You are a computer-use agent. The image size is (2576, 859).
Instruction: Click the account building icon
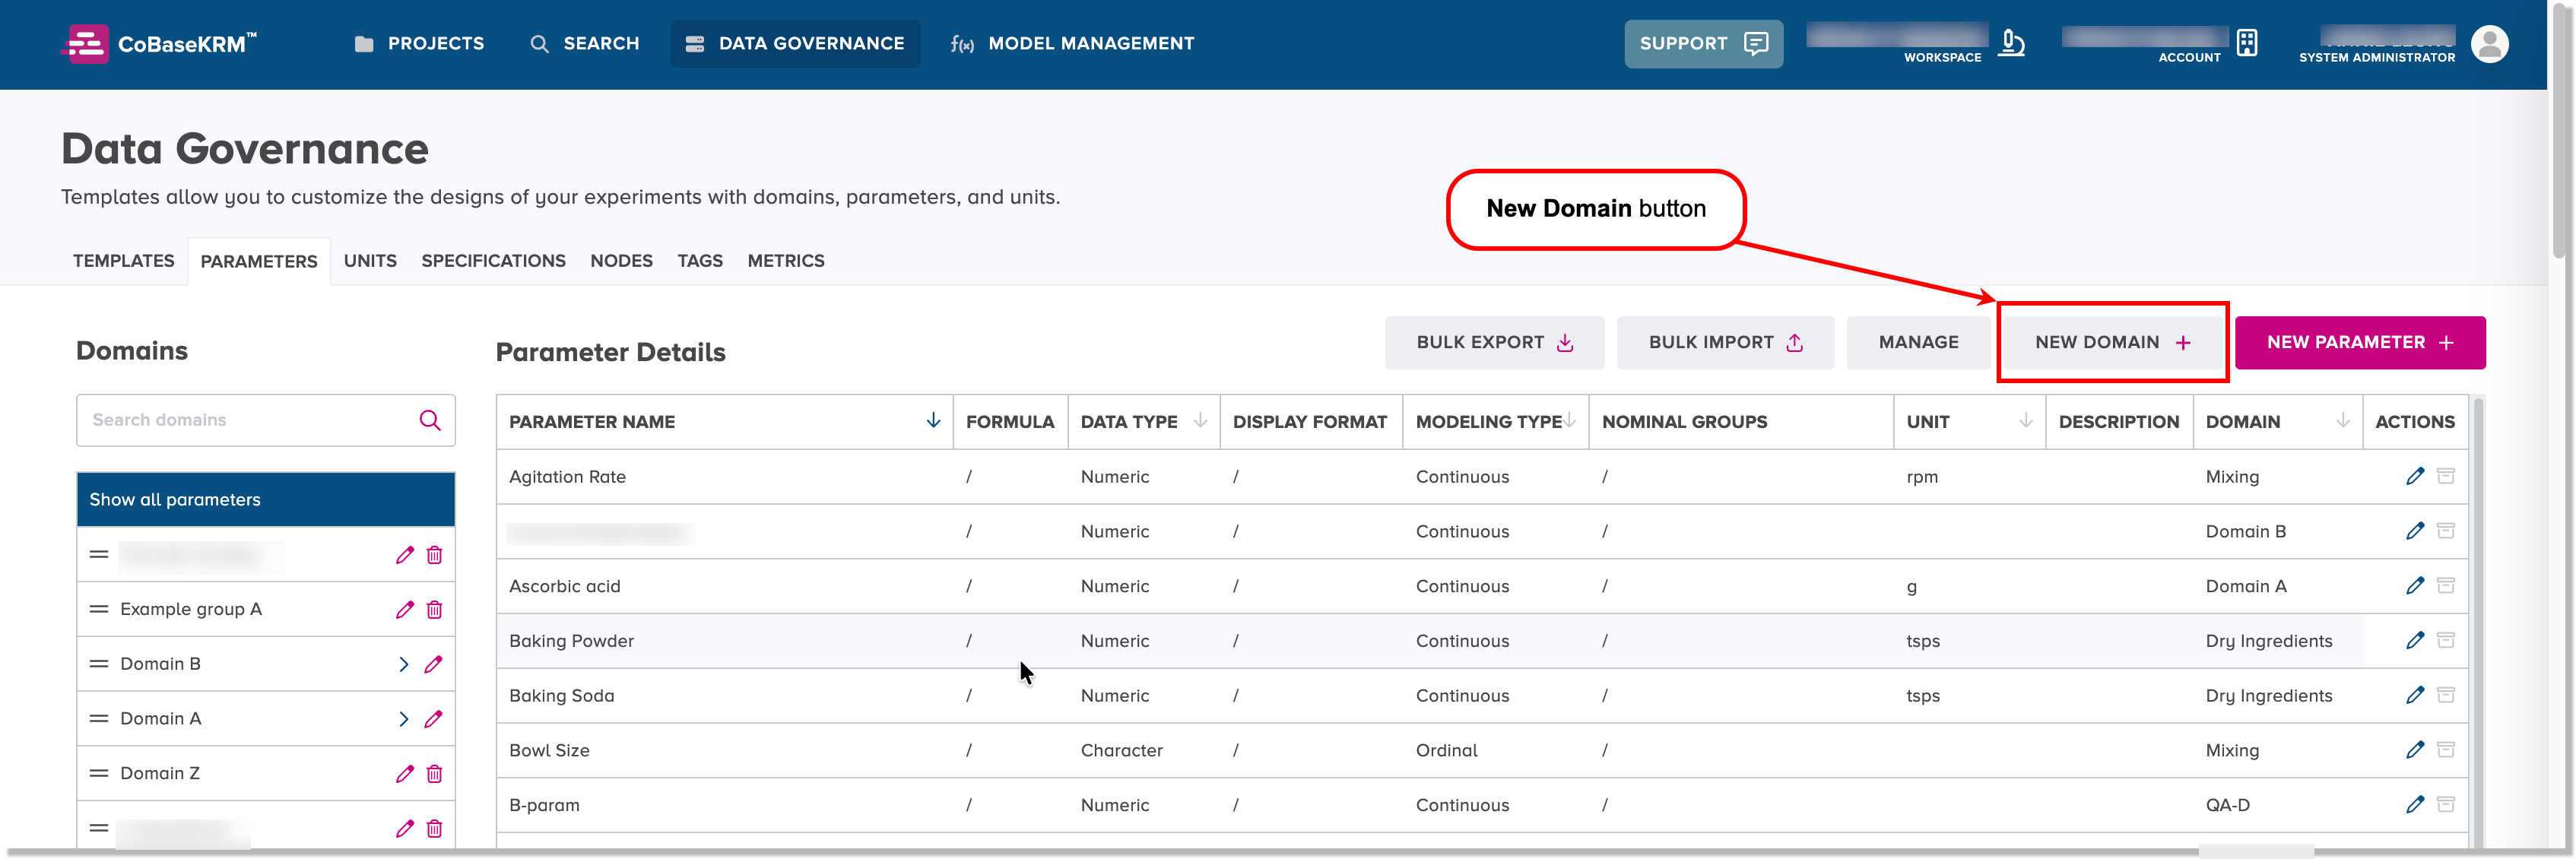click(2247, 43)
